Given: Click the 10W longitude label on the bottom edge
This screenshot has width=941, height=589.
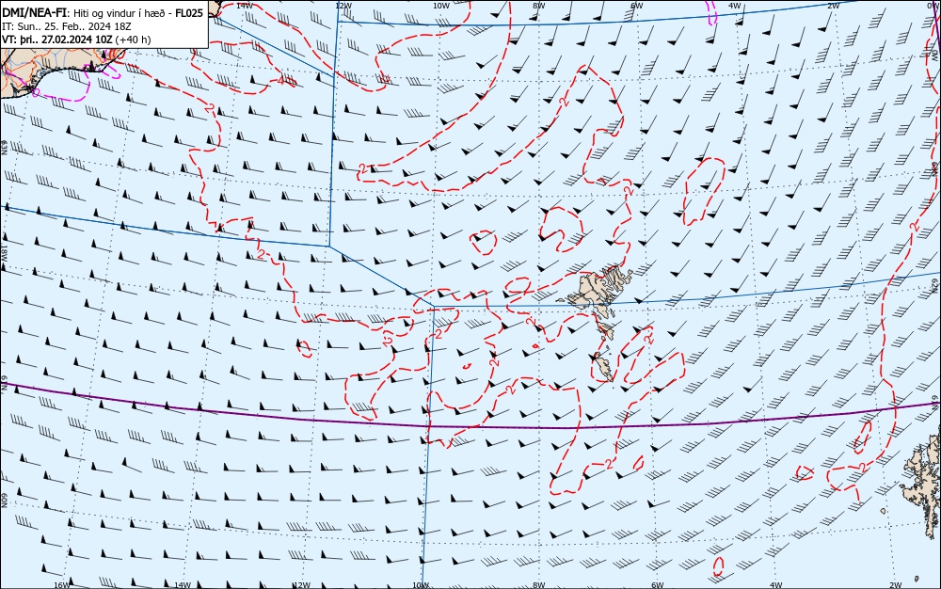Looking at the screenshot, I should 421,585.
